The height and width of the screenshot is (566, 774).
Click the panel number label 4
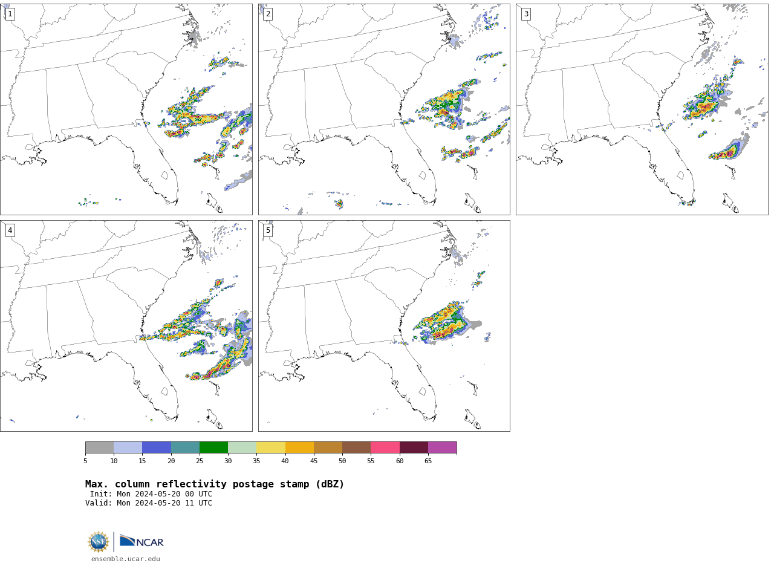click(10, 230)
